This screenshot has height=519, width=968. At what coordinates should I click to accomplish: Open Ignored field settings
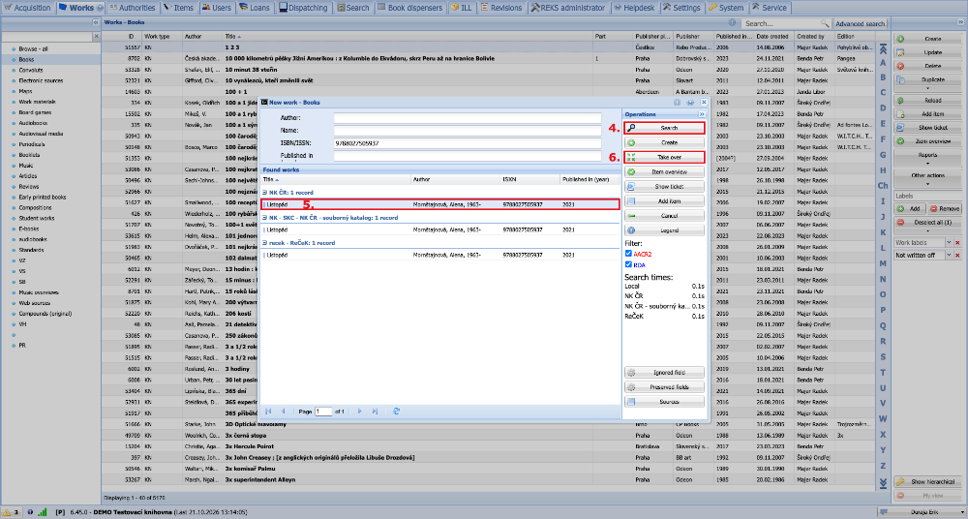click(664, 373)
